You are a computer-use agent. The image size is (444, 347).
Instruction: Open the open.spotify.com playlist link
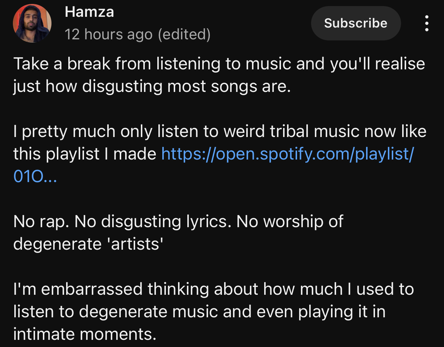[287, 154]
